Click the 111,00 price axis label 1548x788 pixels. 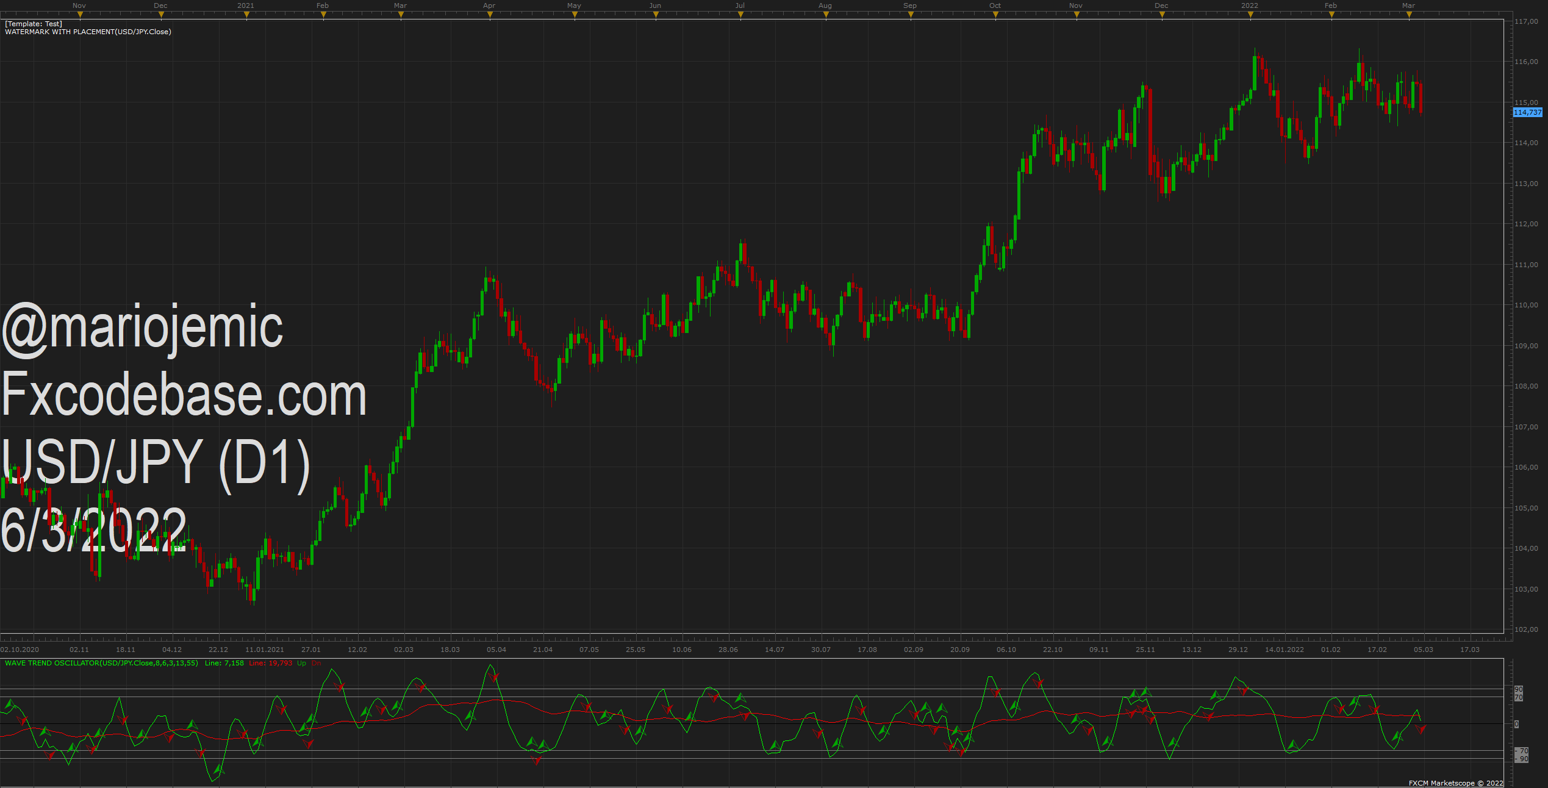(1526, 265)
